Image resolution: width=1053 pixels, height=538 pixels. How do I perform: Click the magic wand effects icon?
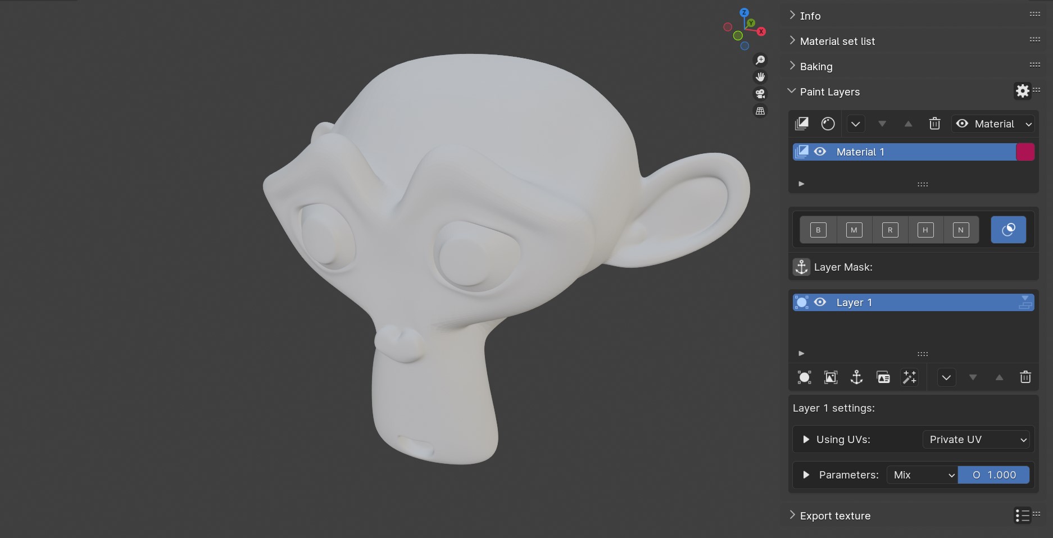coord(909,377)
